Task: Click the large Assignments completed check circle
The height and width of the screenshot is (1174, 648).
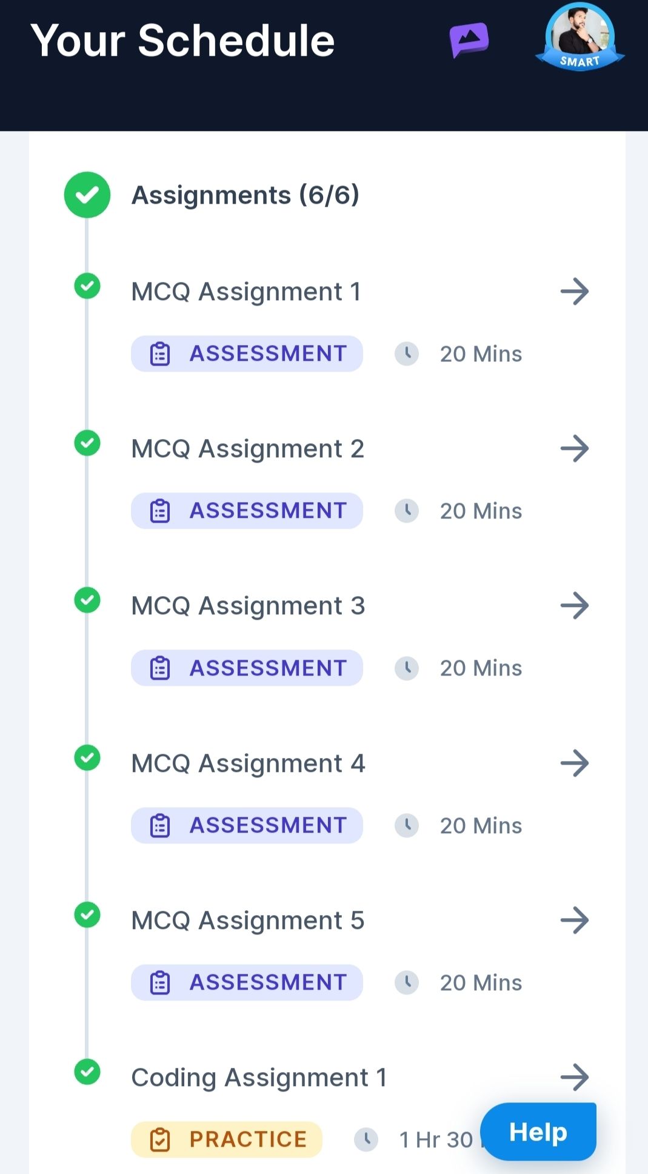Action: click(x=87, y=195)
